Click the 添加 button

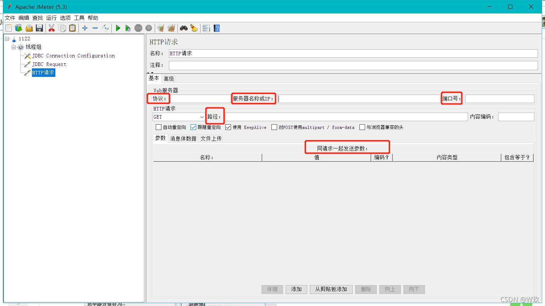pos(296,289)
